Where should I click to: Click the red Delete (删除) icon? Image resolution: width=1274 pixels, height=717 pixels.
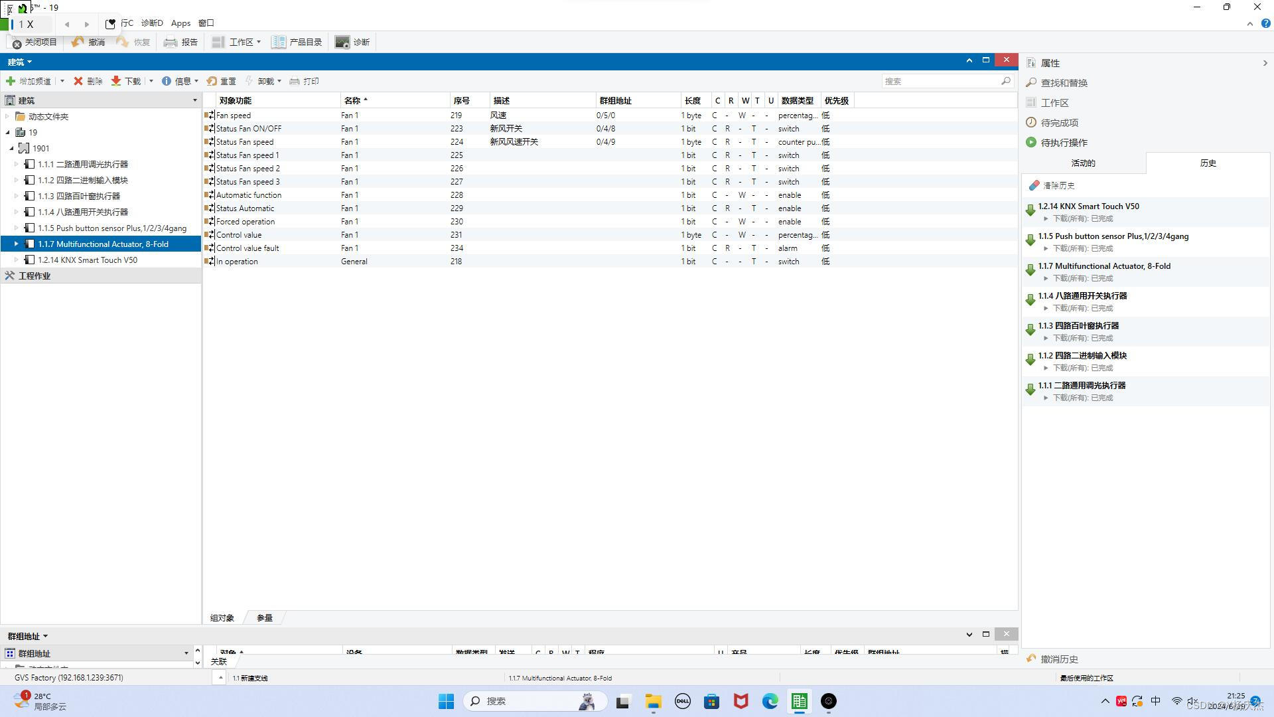[x=78, y=81]
